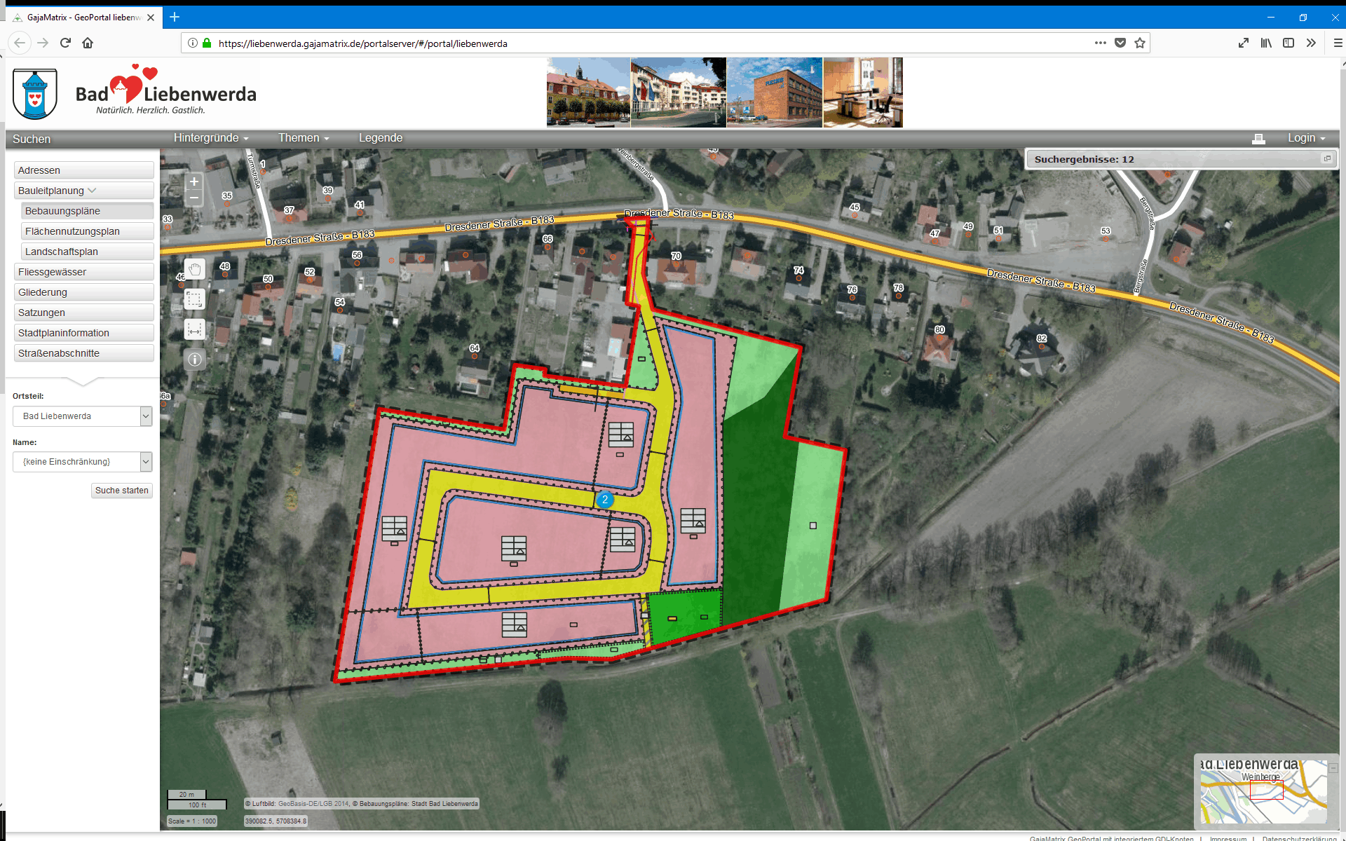
Task: Expand the Suchergebnisse results panel
Action: (x=1326, y=159)
